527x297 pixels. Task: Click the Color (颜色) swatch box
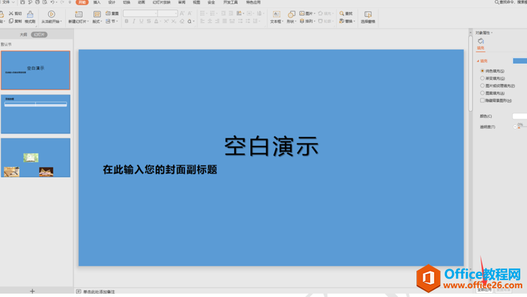click(519, 117)
